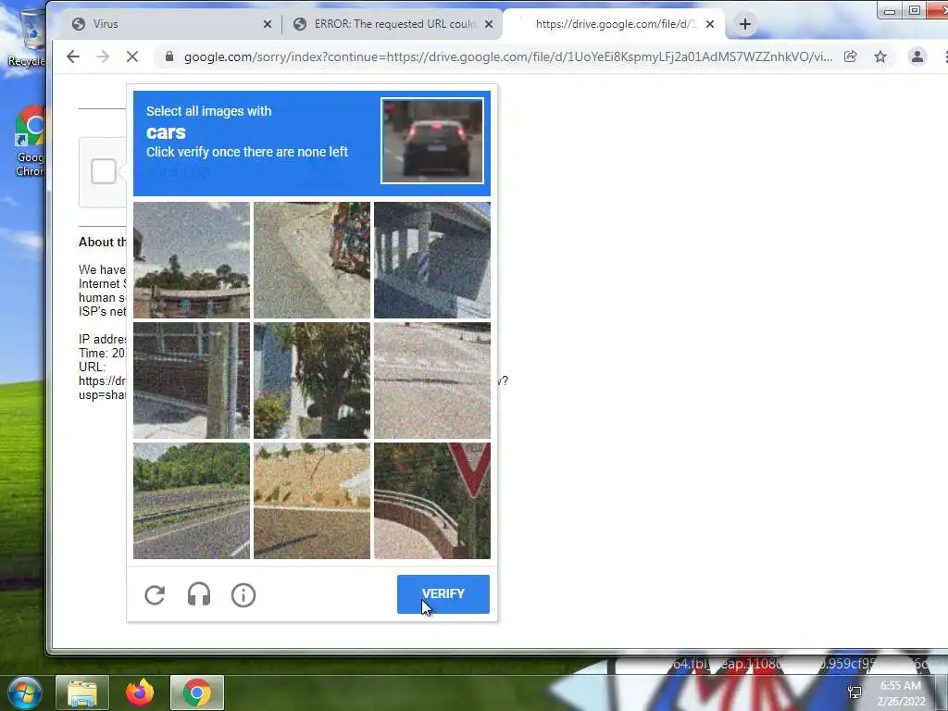Close the ERROR requested URL tab
This screenshot has width=948, height=711.
tap(489, 24)
